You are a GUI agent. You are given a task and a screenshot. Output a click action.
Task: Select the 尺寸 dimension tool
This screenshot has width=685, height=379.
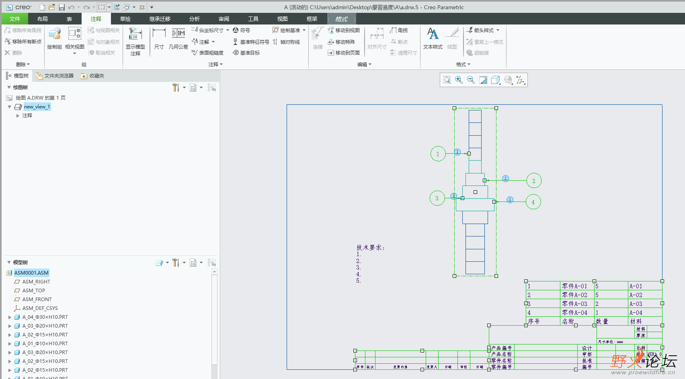tap(159, 39)
